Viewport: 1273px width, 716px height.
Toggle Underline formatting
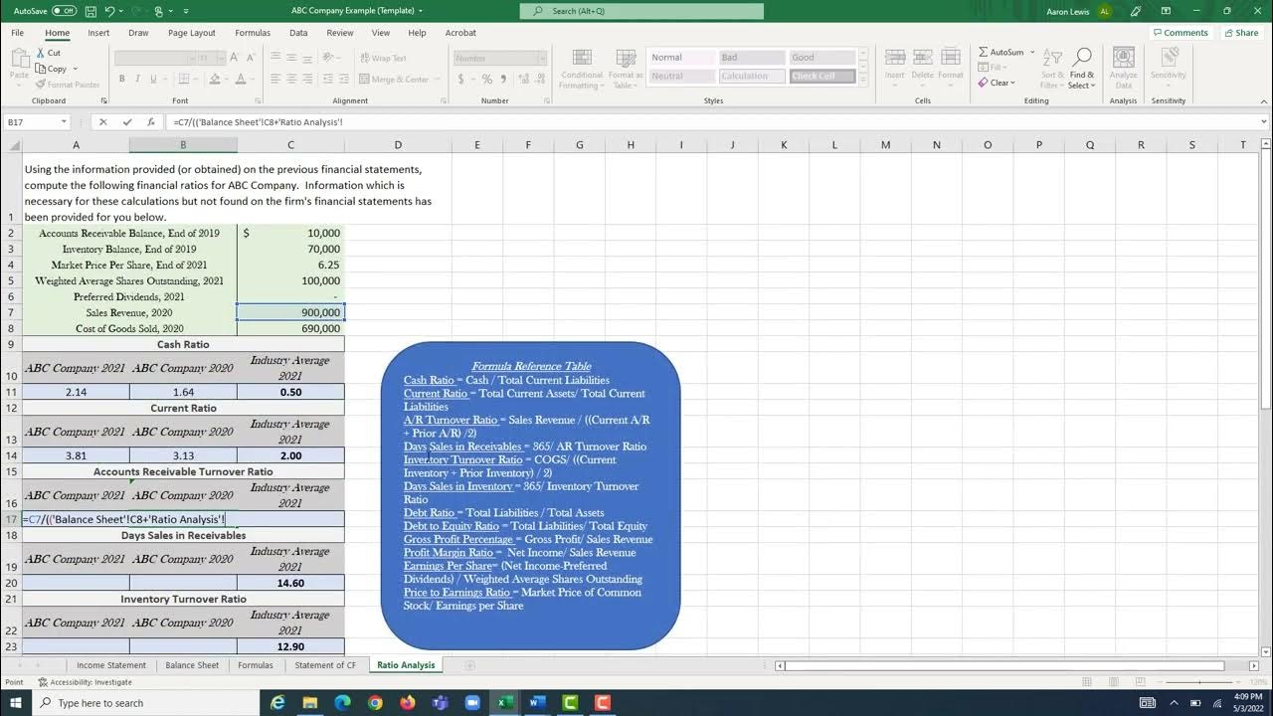(151, 79)
